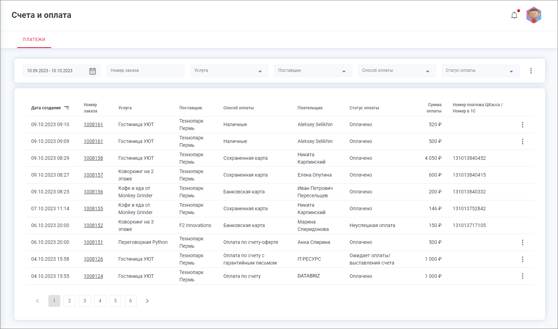Click the Номер заказа input field

pos(145,71)
